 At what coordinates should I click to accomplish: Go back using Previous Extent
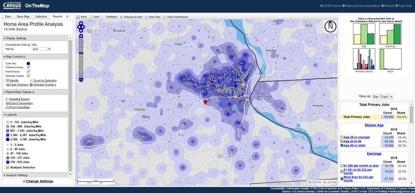(131, 17)
